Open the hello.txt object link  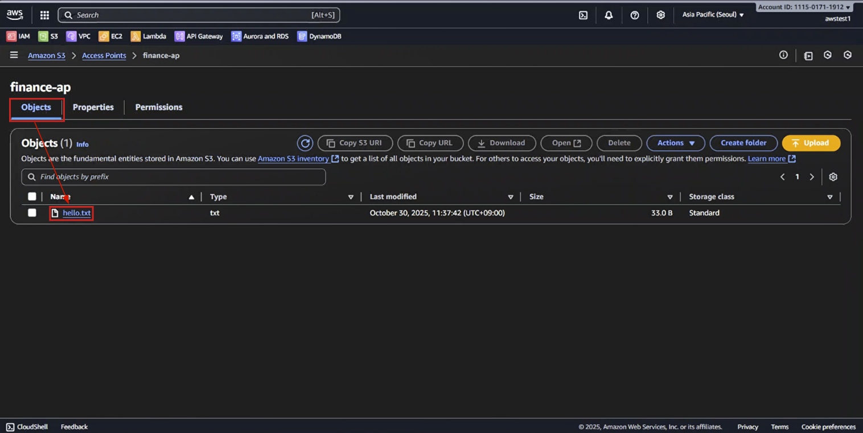point(77,213)
